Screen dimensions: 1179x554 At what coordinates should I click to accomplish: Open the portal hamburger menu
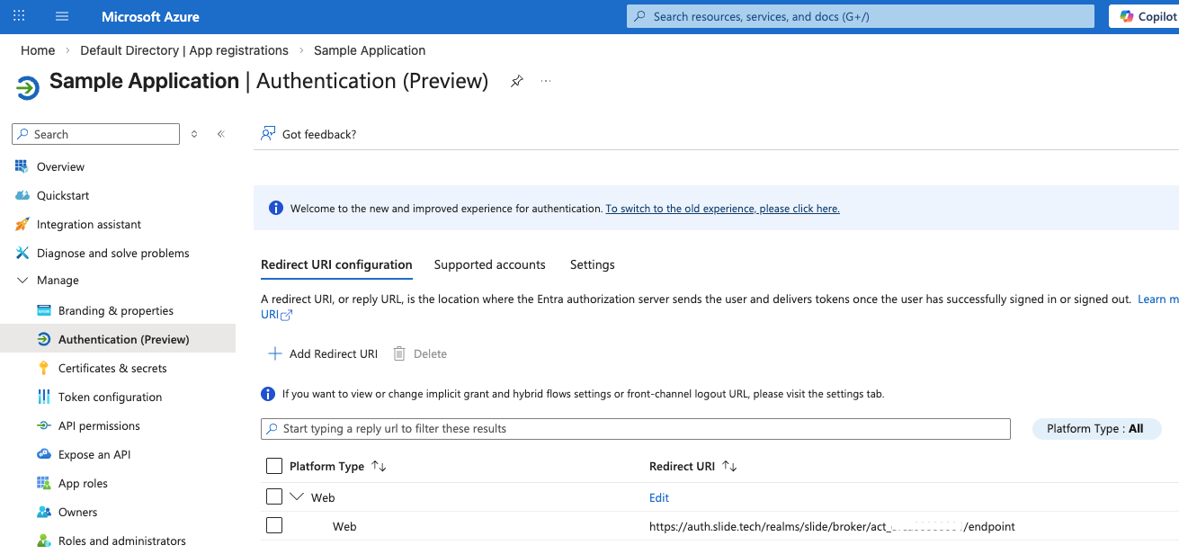[60, 15]
